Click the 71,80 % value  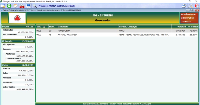(x=193, y=31)
